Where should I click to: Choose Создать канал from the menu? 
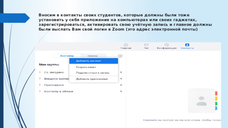click(94, 67)
